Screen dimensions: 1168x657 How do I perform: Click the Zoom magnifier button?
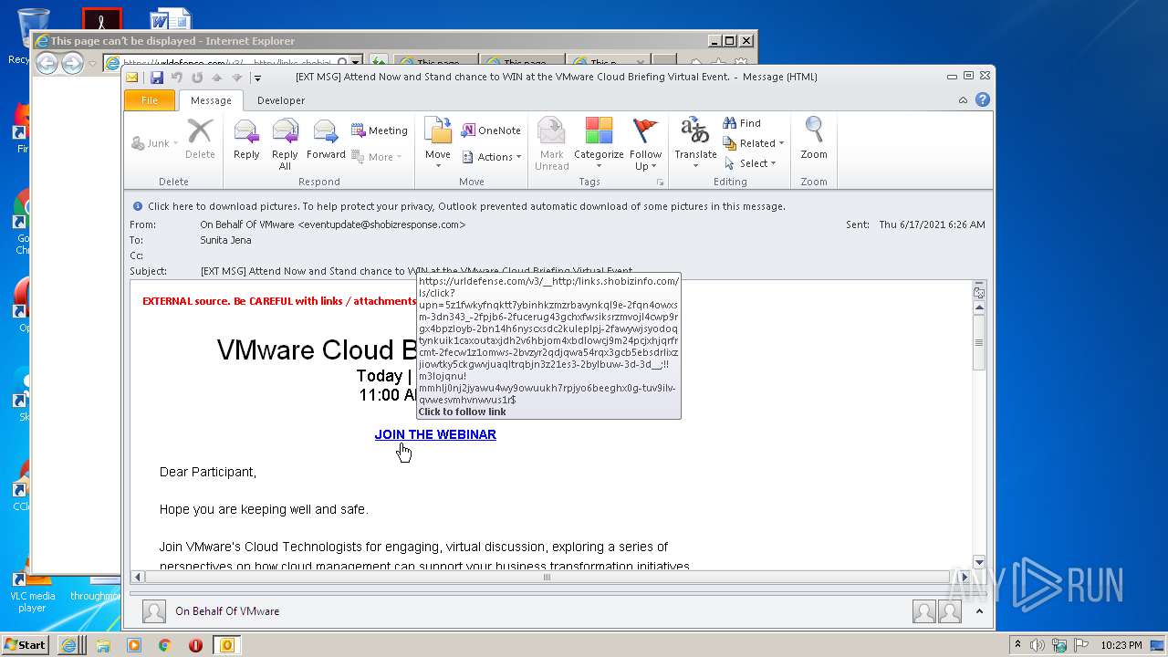pyautogui.click(x=814, y=140)
